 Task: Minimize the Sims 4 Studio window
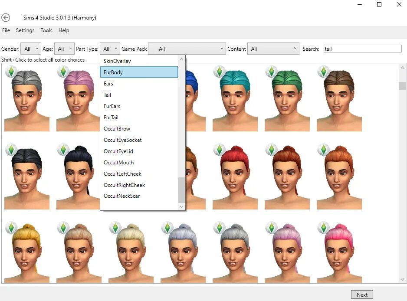pos(360,4)
